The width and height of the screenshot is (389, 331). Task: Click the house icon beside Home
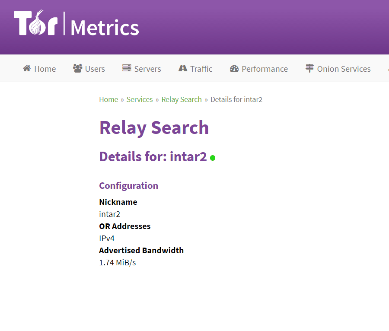(x=27, y=68)
